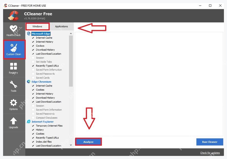Uncheck Internet Explorer Recently Typed URLs
The image size is (227, 159).
pyautogui.click(x=33, y=138)
